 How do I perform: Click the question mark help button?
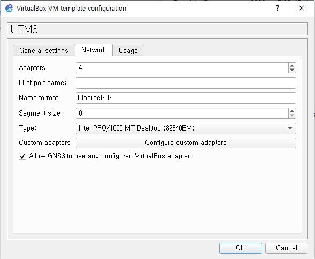(x=278, y=8)
